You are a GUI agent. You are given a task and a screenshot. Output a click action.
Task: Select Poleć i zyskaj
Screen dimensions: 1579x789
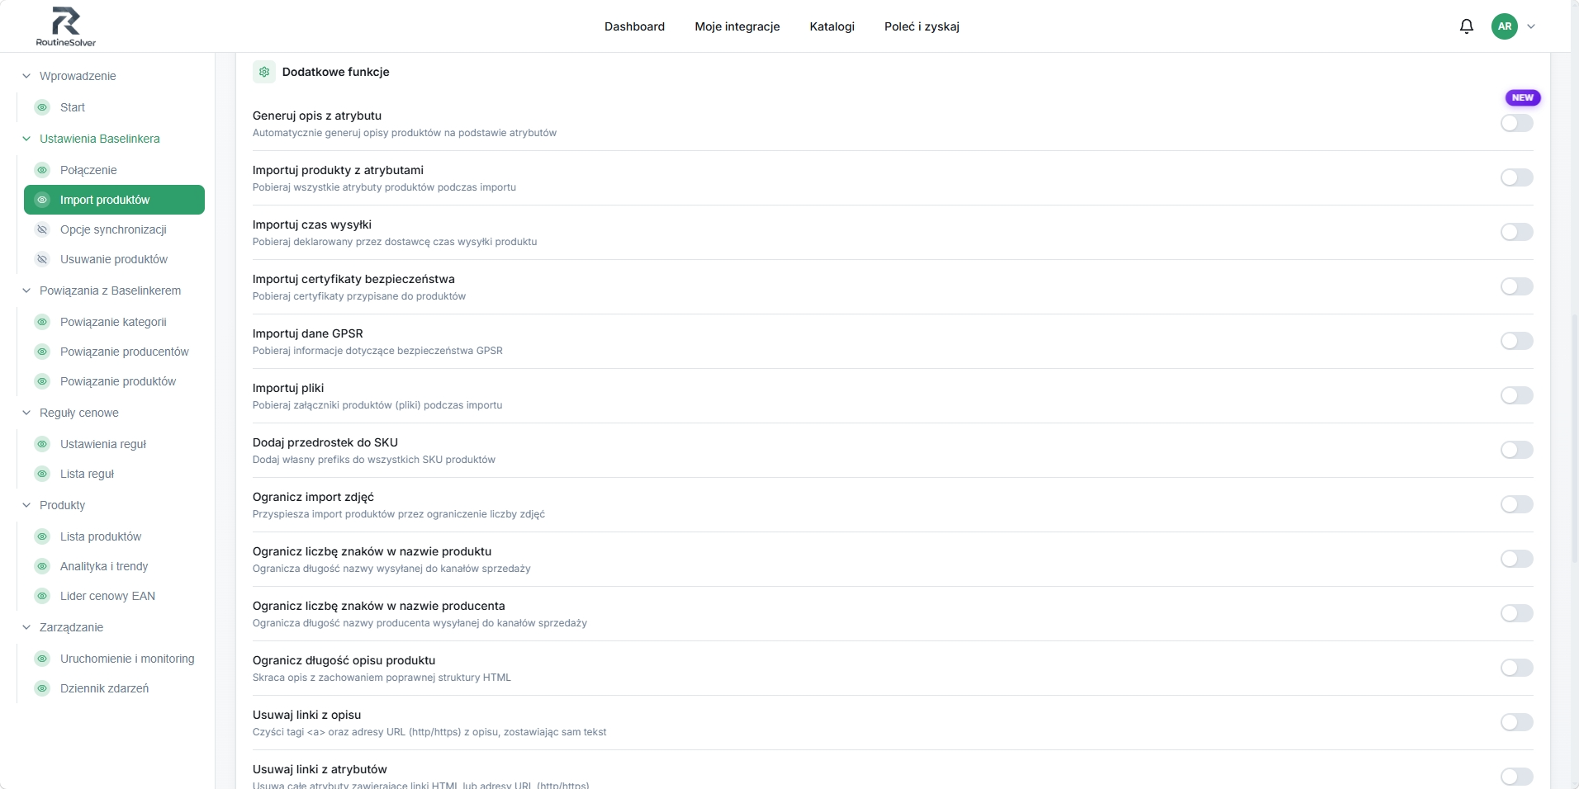(922, 26)
